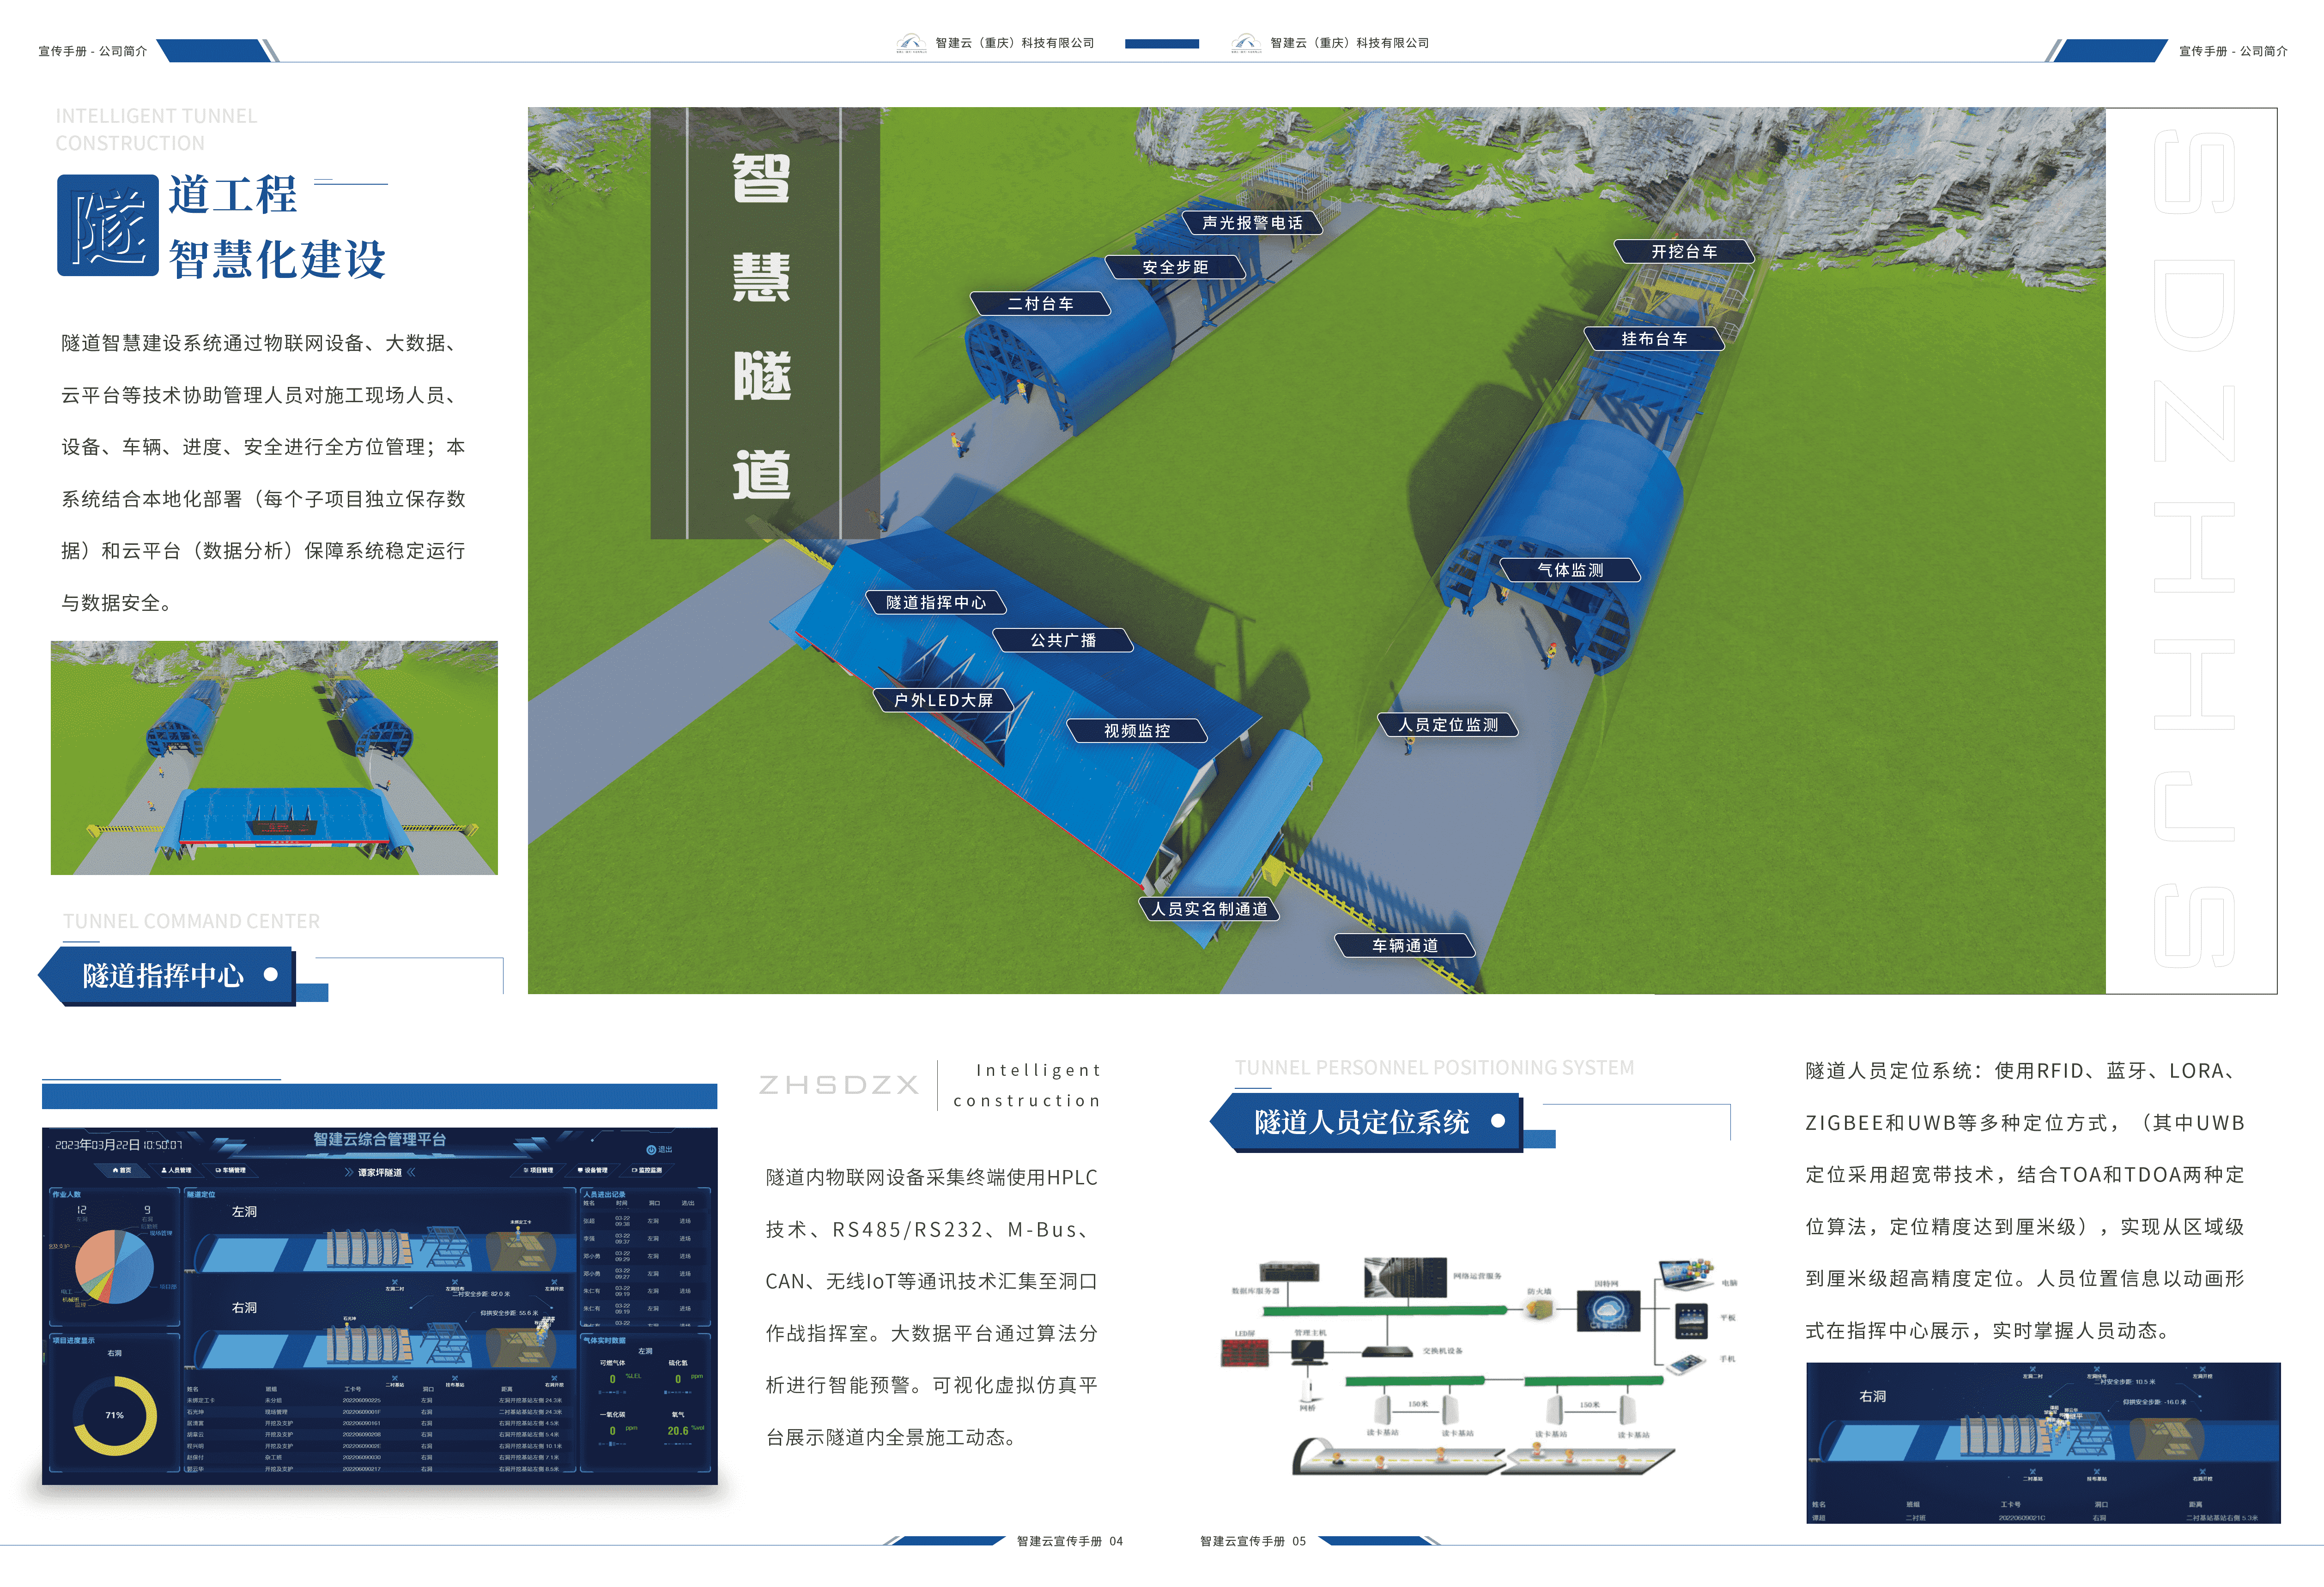Click the 退出 power icon in dashboard

pos(651,1149)
